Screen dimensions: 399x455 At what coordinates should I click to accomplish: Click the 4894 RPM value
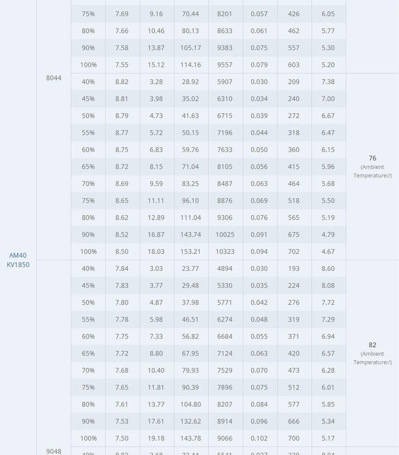(225, 268)
